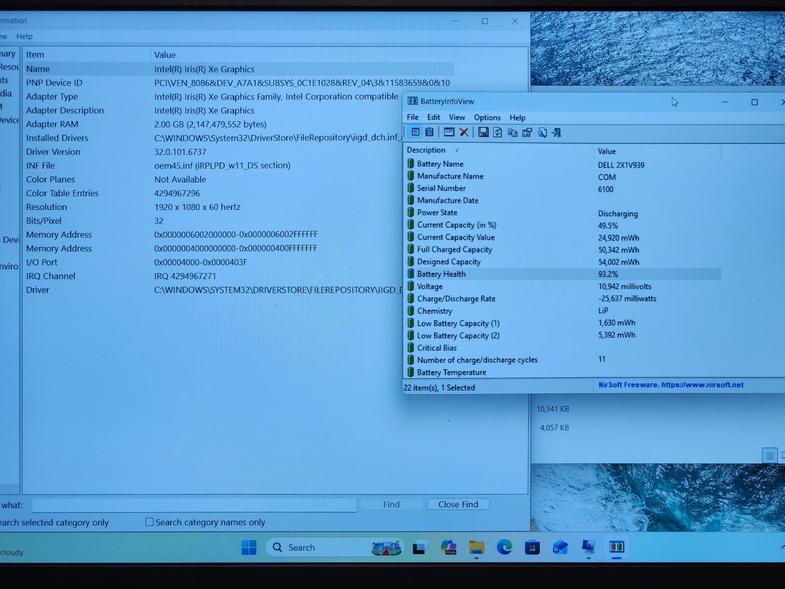Sort by Value column in BatteryInfoView
The height and width of the screenshot is (589, 785).
click(657, 151)
